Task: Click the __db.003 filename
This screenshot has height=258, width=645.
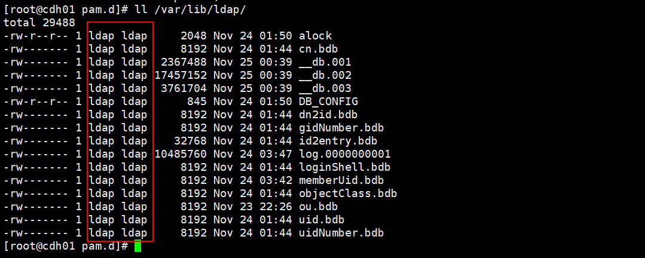Action: click(x=325, y=88)
